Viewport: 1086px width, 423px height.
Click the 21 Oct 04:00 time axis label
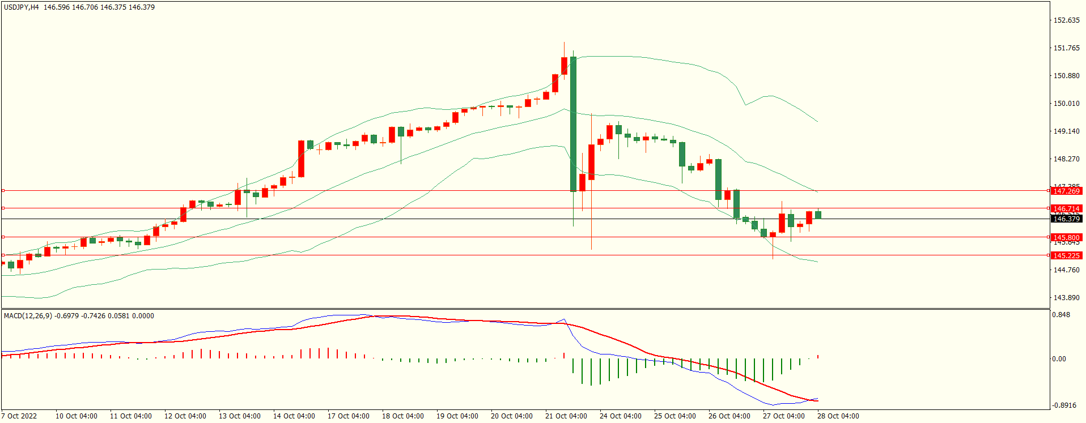[566, 416]
